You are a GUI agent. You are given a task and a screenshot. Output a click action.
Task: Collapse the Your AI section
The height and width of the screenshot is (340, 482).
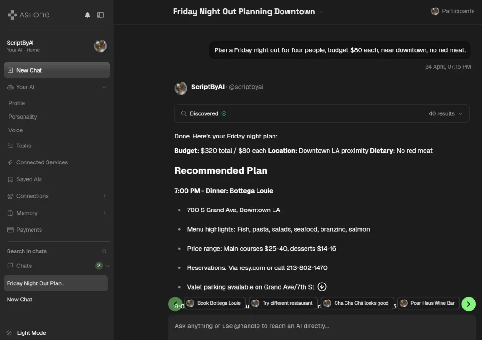pyautogui.click(x=104, y=87)
